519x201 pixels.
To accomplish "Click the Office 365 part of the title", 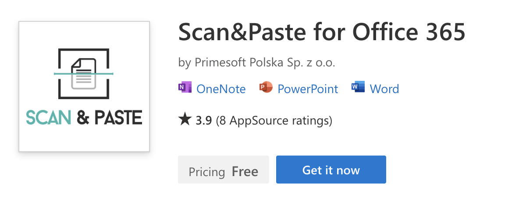I will tap(402, 33).
